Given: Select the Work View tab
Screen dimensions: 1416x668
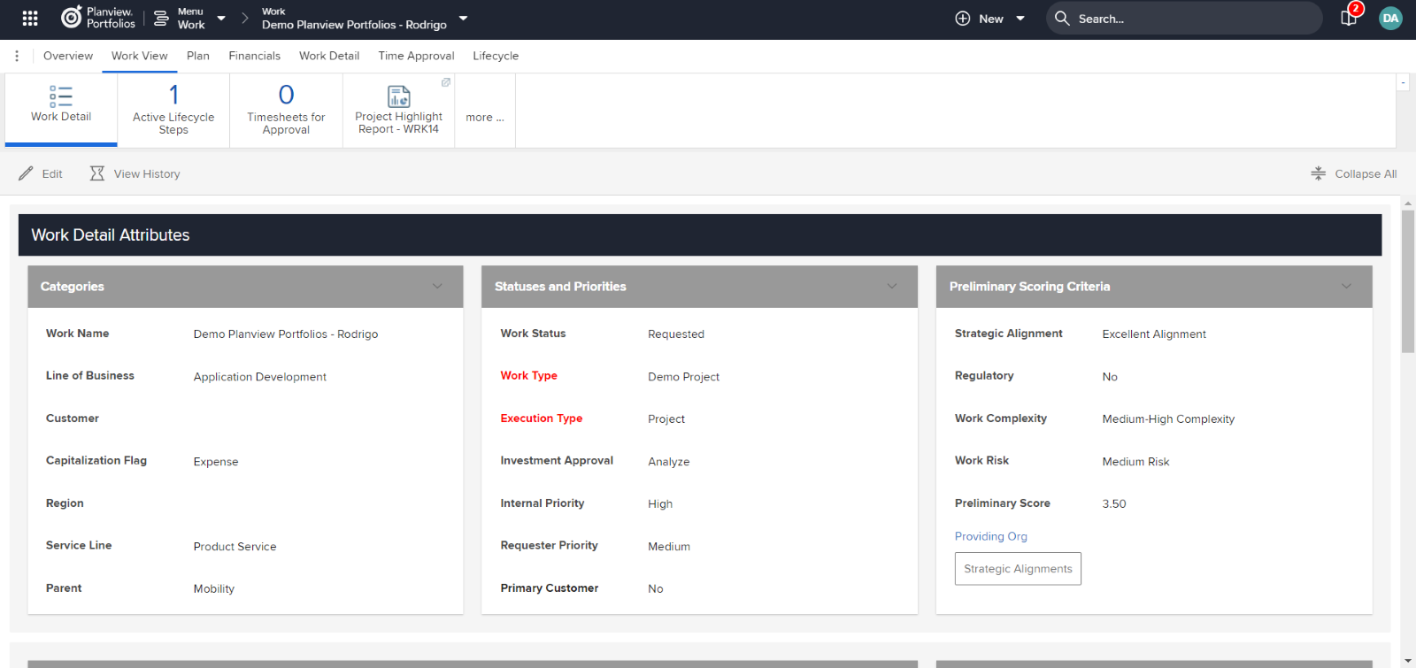Looking at the screenshot, I should coord(140,56).
